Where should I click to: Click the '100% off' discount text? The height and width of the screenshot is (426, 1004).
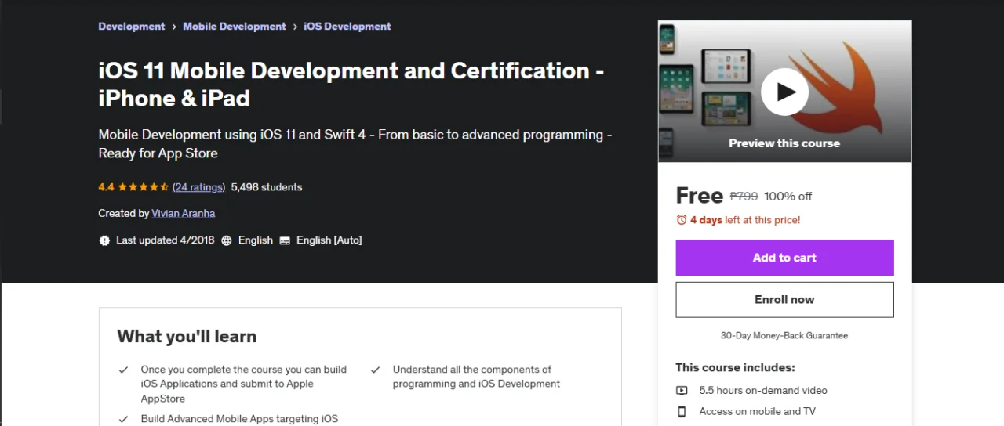click(788, 197)
